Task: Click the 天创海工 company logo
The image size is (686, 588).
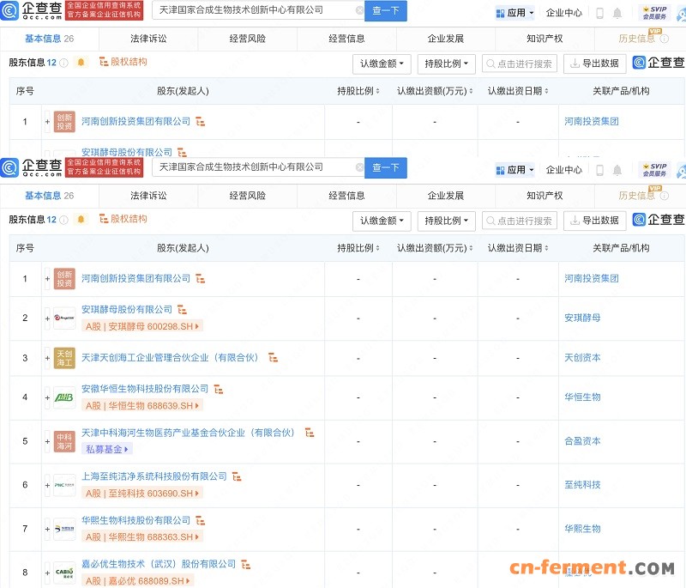Action: (x=64, y=358)
